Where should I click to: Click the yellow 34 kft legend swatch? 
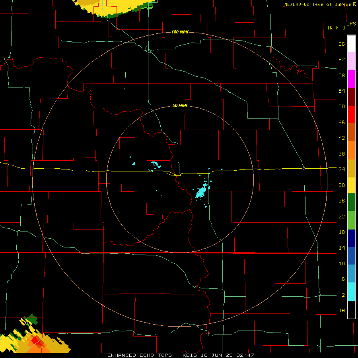pos(351,185)
